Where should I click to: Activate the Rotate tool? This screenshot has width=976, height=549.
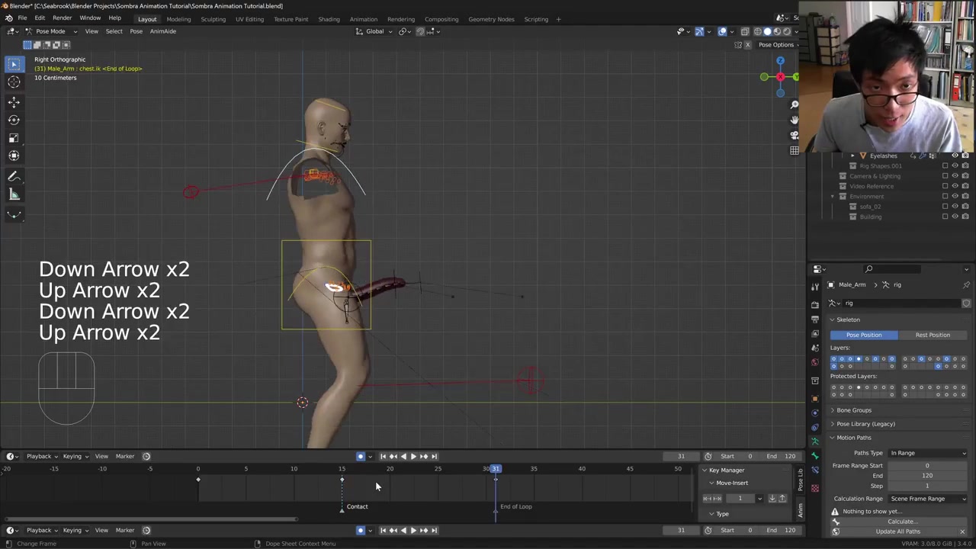[x=14, y=120]
